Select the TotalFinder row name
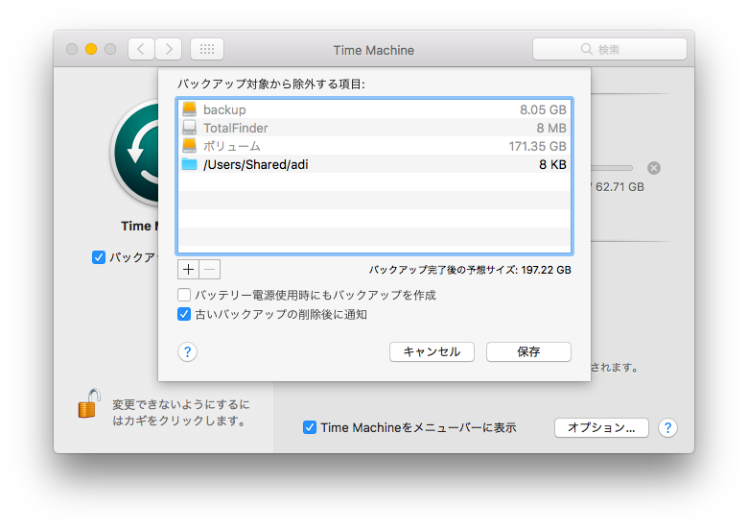 (x=236, y=128)
